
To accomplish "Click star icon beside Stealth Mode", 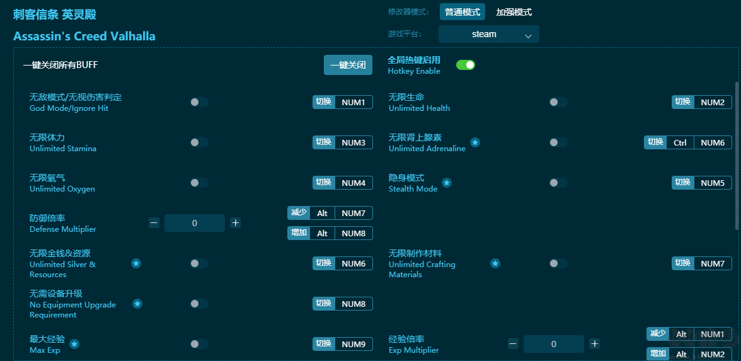I will [447, 183].
